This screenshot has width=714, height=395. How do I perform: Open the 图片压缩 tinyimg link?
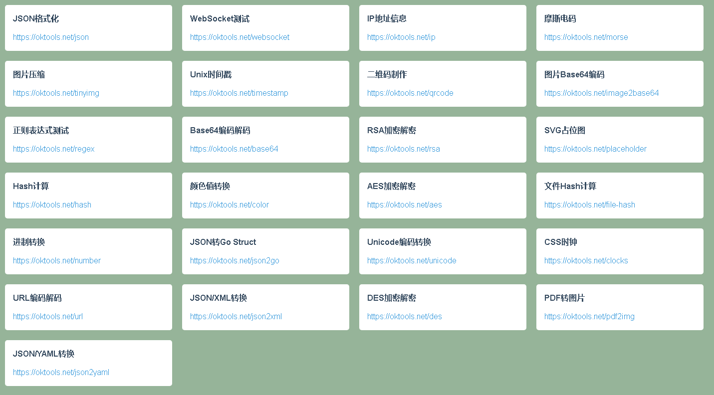click(x=56, y=93)
